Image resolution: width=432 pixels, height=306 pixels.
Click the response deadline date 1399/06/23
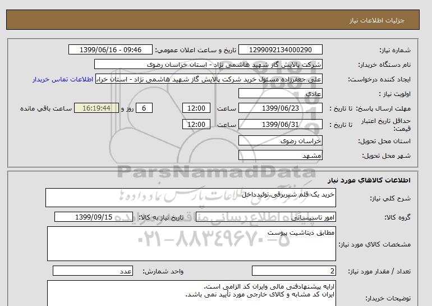[280, 108]
